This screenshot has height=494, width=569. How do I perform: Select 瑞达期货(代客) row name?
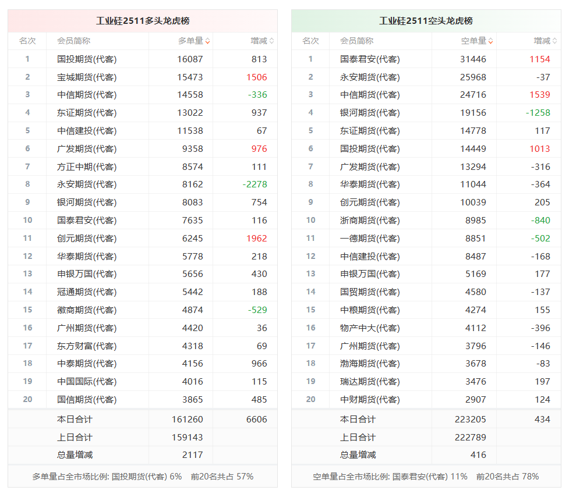coord(370,381)
